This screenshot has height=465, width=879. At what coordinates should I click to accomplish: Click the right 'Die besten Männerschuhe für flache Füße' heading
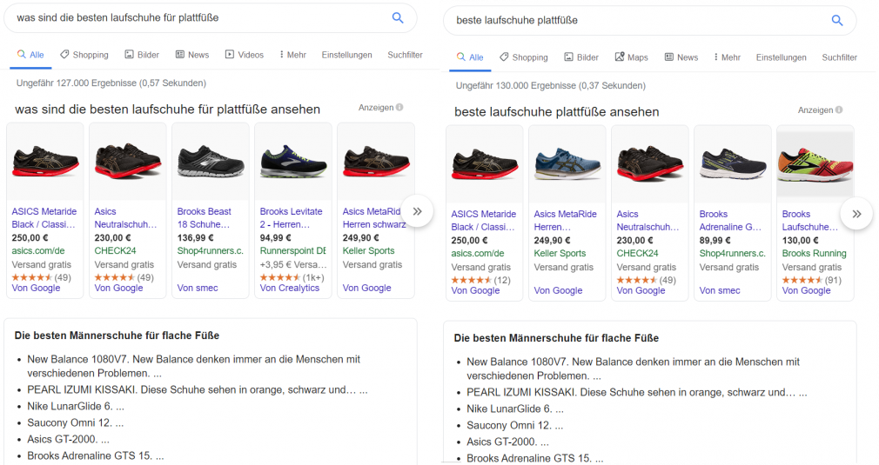pyautogui.click(x=556, y=339)
